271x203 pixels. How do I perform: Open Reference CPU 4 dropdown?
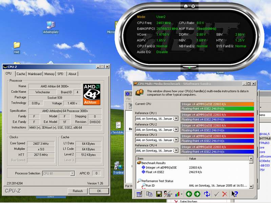[x=176, y=151]
